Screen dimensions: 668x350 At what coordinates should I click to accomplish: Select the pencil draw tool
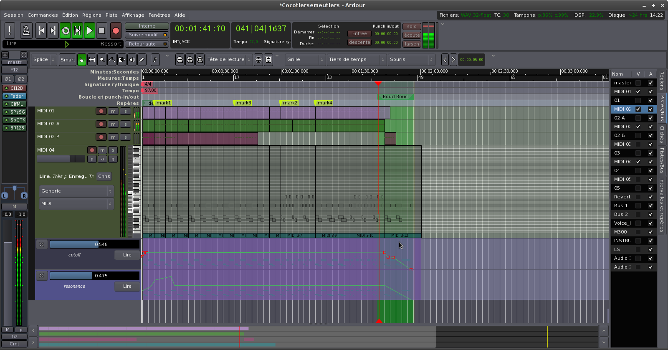click(x=142, y=60)
